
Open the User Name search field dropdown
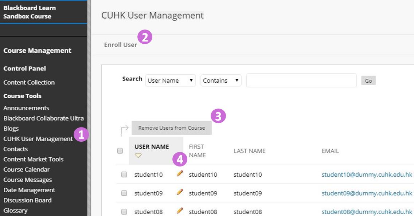pos(170,80)
